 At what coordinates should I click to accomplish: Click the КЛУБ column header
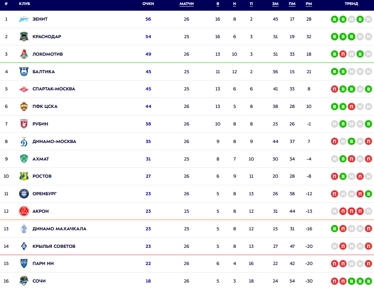coord(24,4)
